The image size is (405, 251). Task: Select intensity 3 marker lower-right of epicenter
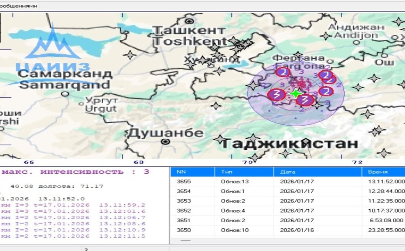point(307,100)
